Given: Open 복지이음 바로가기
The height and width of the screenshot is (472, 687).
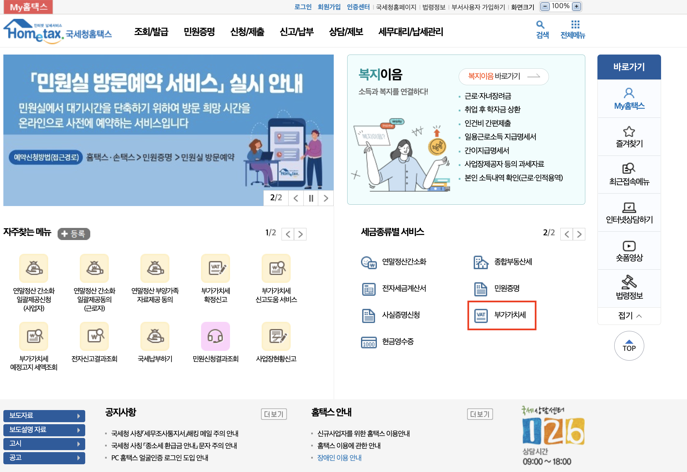Looking at the screenshot, I should pos(503,76).
